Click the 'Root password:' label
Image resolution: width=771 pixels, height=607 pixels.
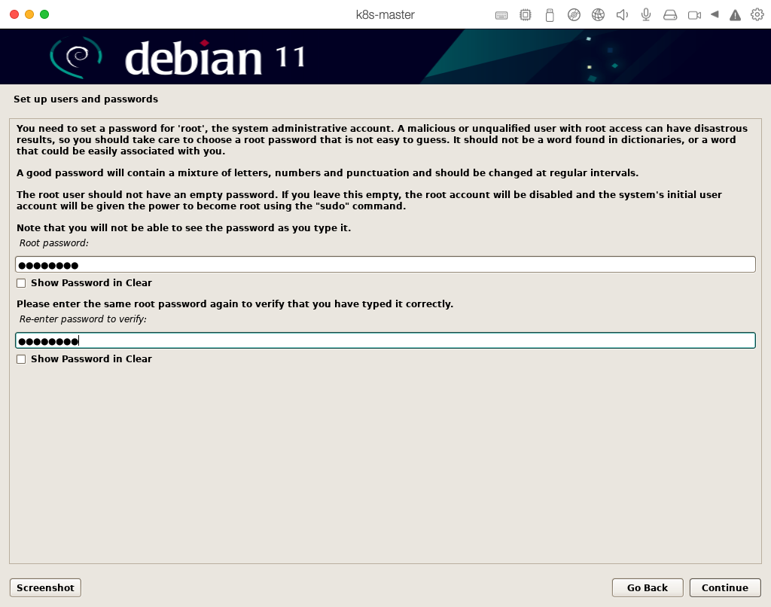pos(53,243)
